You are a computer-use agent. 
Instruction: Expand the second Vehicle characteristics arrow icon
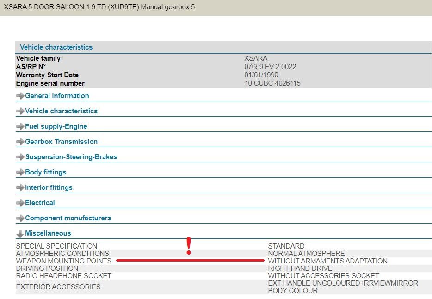pyautogui.click(x=20, y=111)
